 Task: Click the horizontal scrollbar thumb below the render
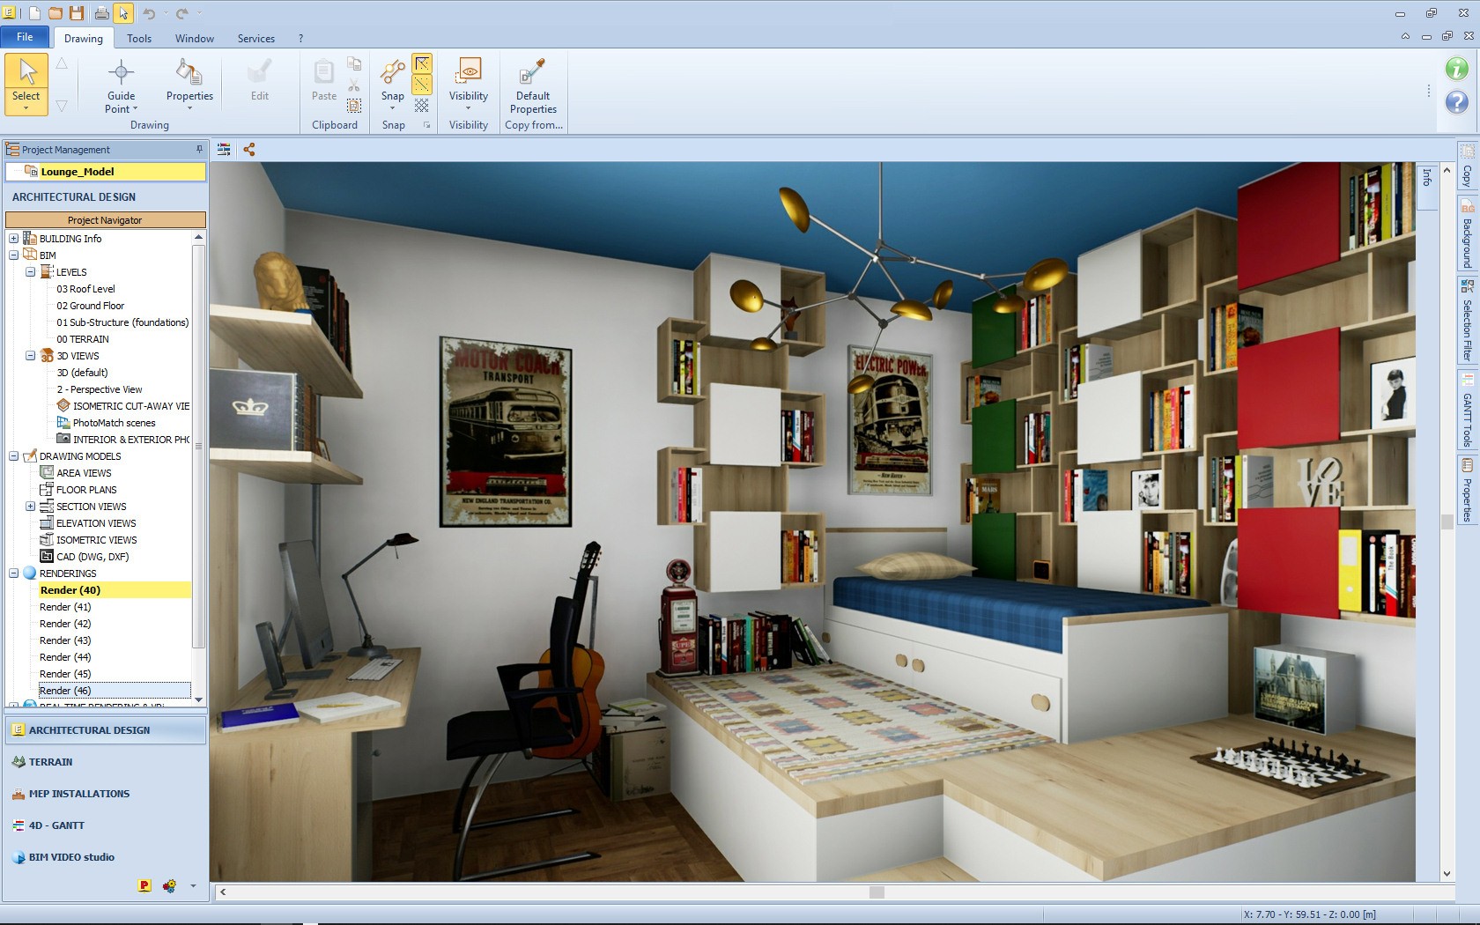(877, 892)
